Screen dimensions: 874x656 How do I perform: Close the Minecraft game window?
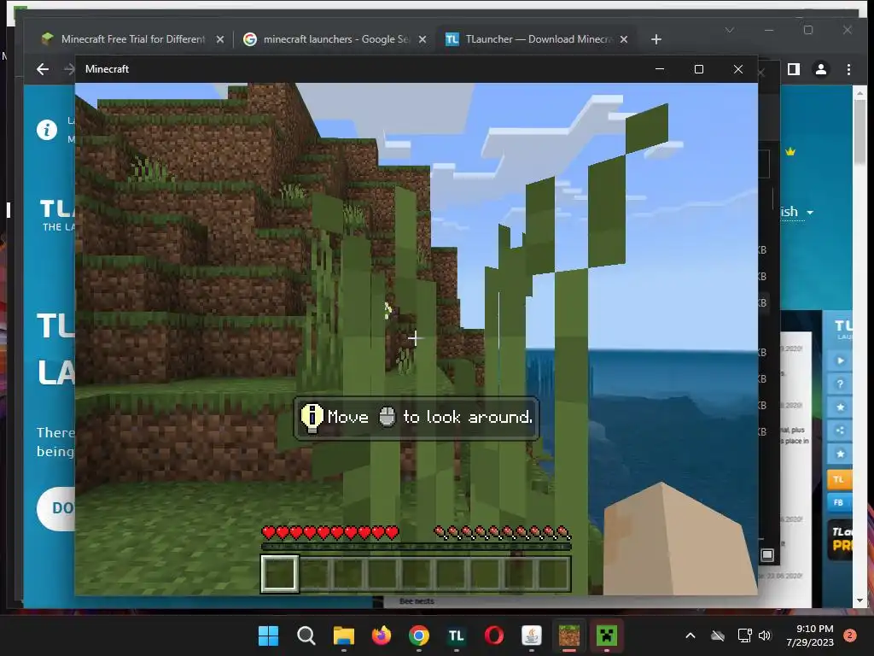tap(738, 69)
